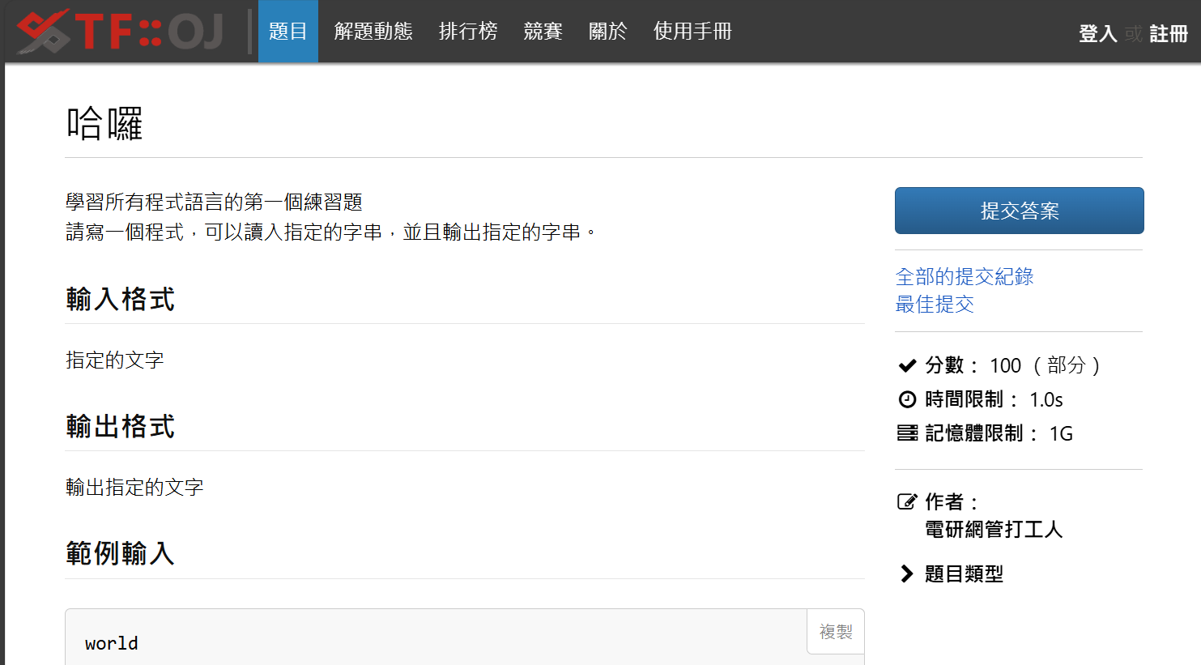Click the memory limit server icon
This screenshot has width=1201, height=665.
907,433
